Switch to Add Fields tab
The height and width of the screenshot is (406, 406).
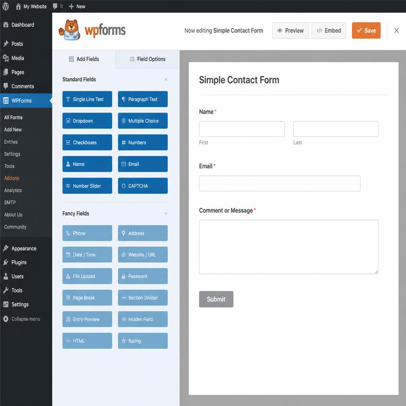(84, 59)
